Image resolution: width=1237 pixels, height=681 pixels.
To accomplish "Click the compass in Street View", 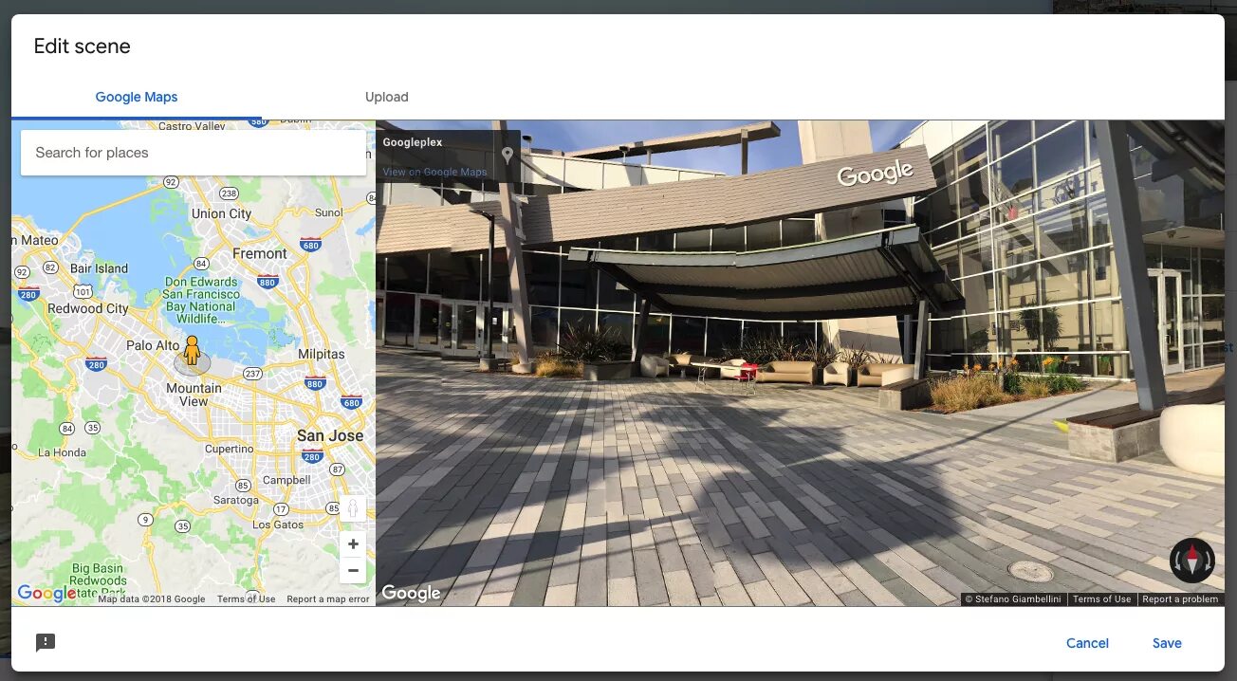I will point(1192,560).
